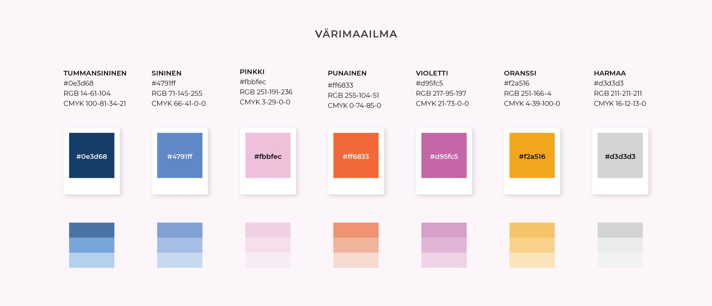Pick the middle tint of the blue strip
Viewport: 712px width, 306px height.
pyautogui.click(x=180, y=245)
